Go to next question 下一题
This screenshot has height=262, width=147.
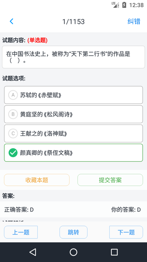coord(126,232)
